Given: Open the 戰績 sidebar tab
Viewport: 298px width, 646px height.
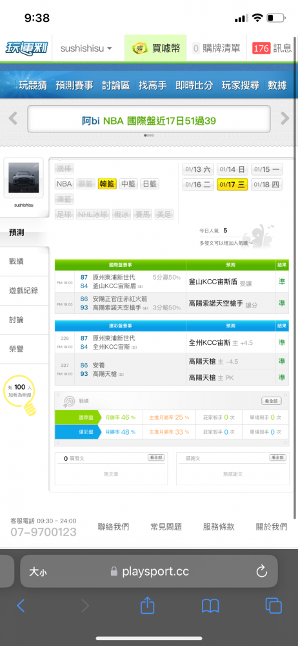Looking at the screenshot, I should [x=17, y=261].
